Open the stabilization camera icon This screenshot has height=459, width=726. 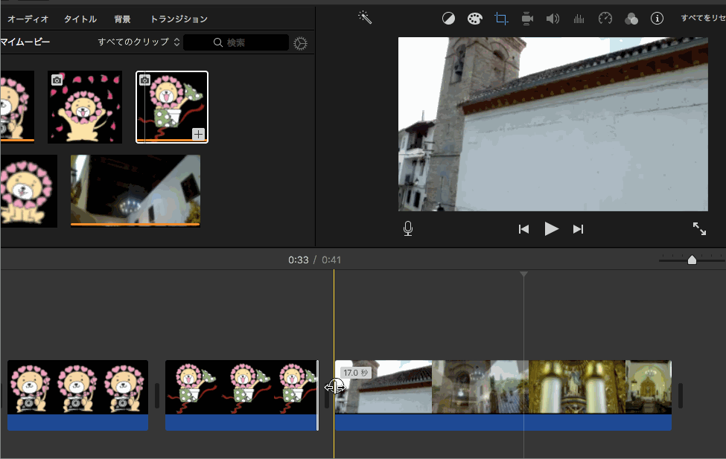527,19
